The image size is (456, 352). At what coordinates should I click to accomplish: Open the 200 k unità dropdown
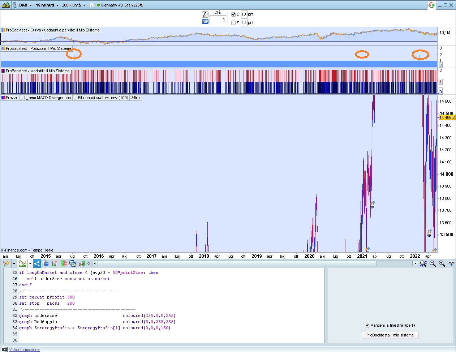[x=73, y=5]
